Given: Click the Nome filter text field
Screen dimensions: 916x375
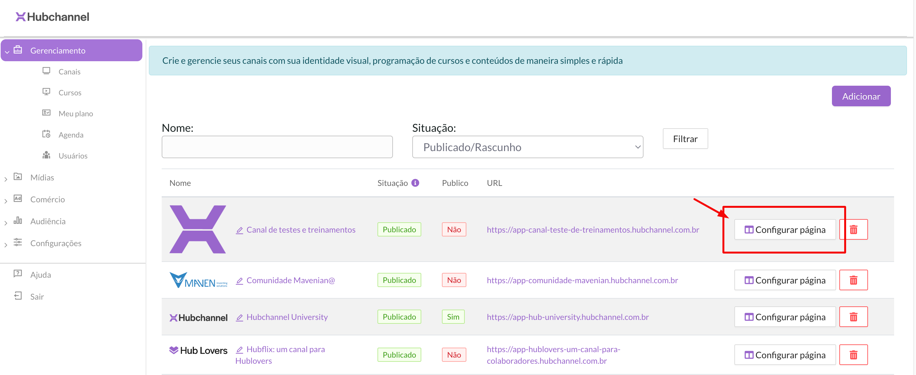Looking at the screenshot, I should point(277,147).
